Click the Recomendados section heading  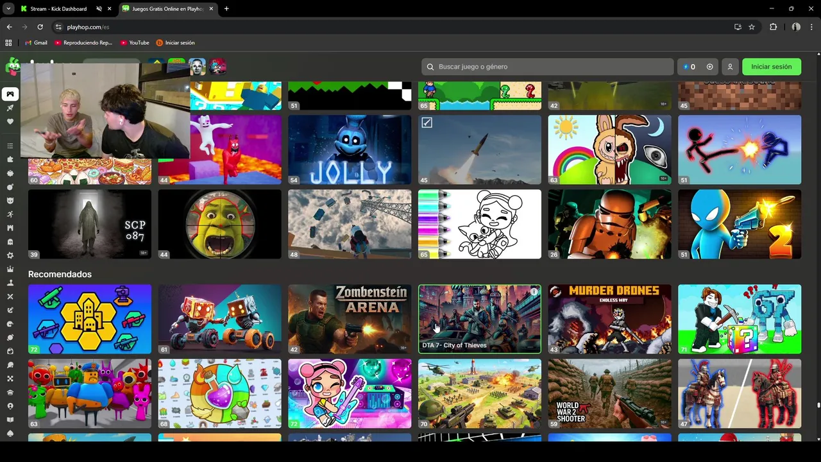click(x=60, y=274)
